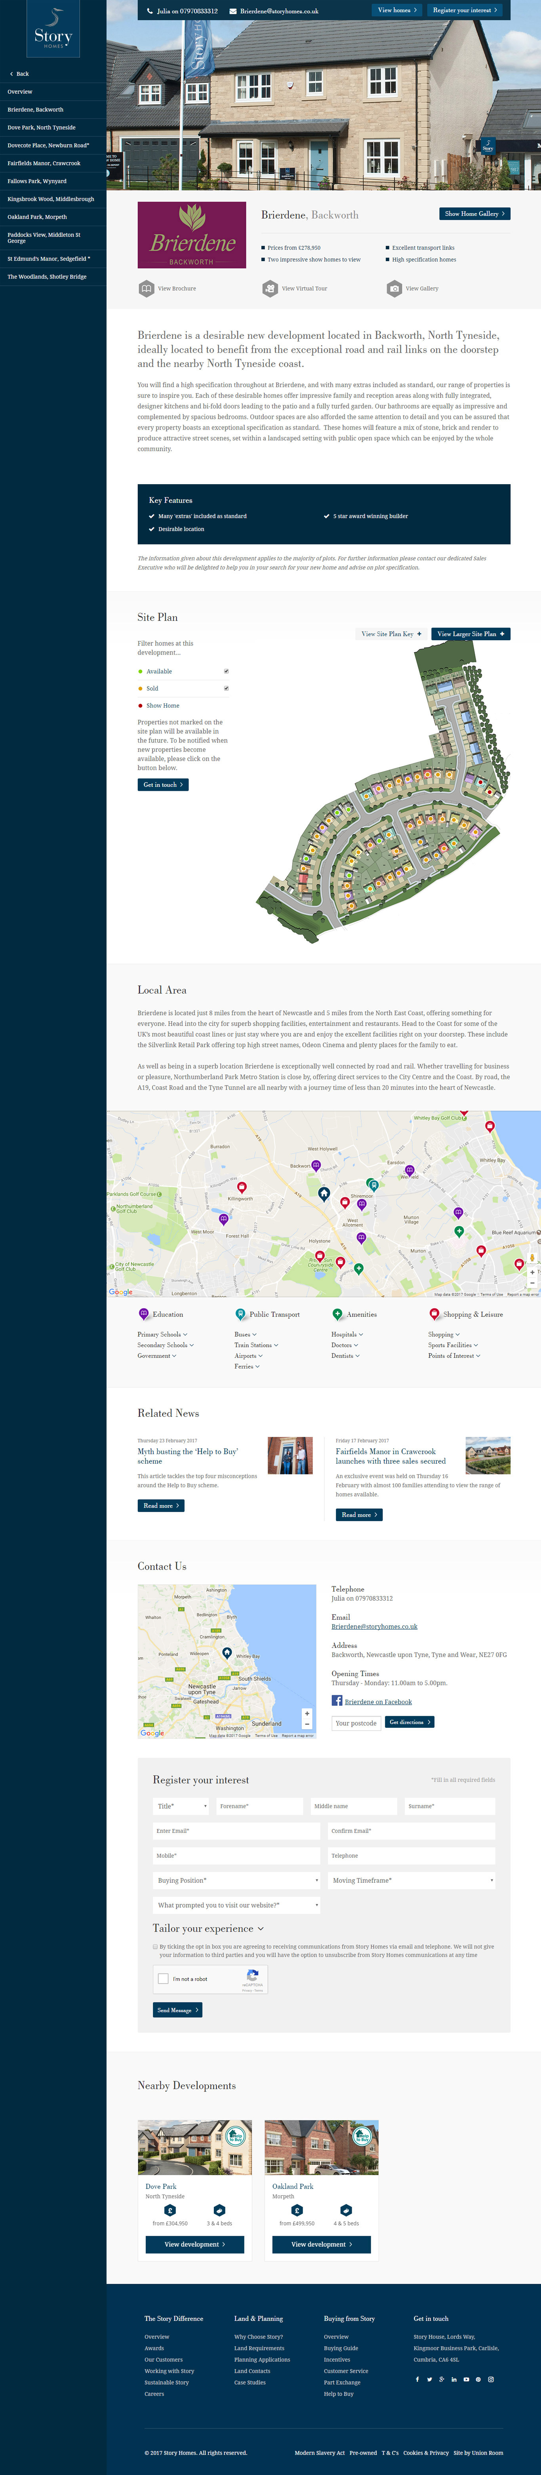Click the Story Homes logo

[53, 30]
